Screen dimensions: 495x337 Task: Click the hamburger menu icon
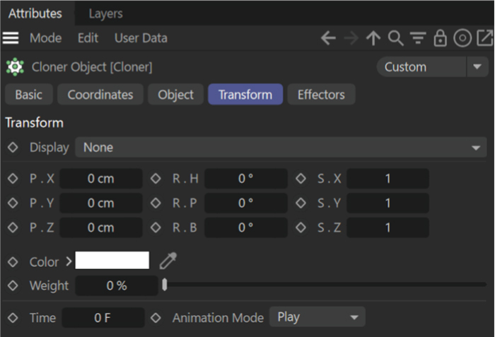click(11, 38)
